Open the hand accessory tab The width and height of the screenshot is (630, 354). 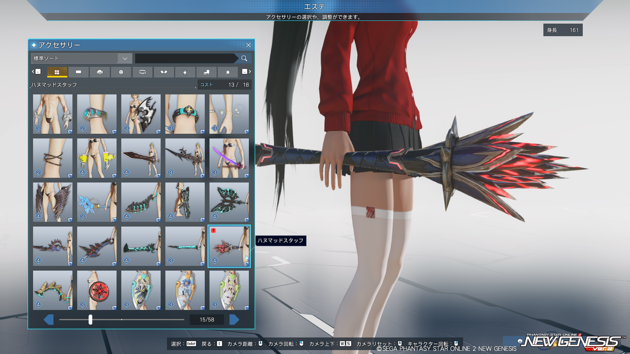[x=185, y=72]
